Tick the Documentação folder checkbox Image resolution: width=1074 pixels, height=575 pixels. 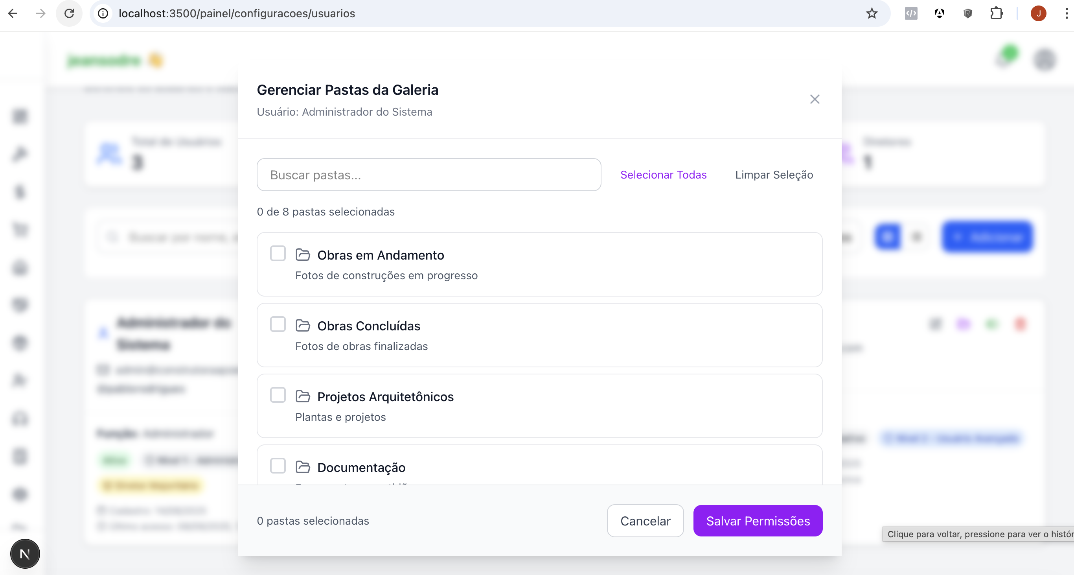point(278,466)
